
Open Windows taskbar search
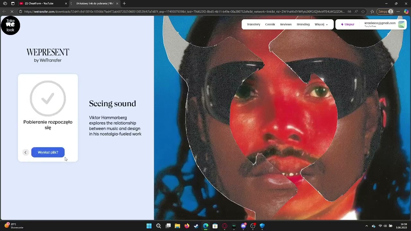point(159,226)
